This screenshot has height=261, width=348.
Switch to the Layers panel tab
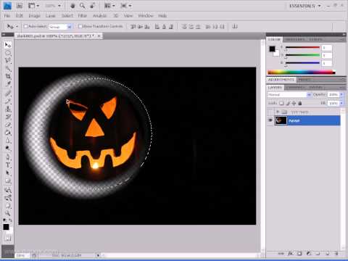pos(275,87)
